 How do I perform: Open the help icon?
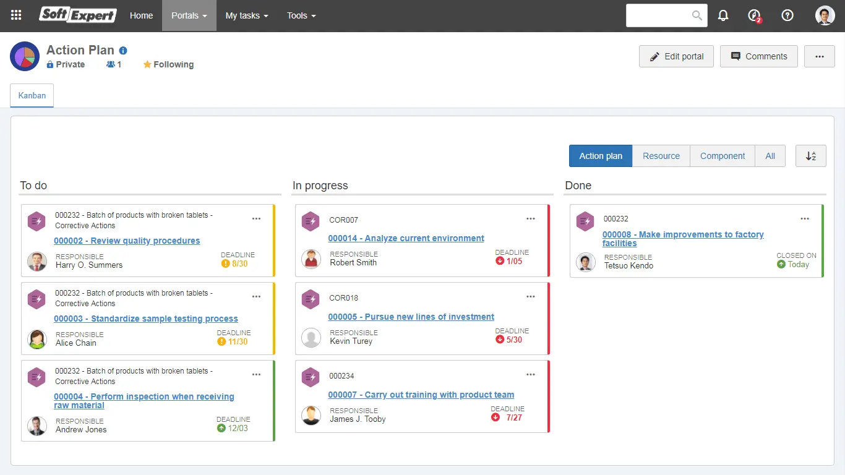[787, 15]
